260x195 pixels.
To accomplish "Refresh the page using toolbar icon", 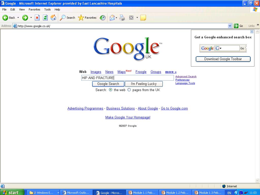I will (x=45, y=18).
